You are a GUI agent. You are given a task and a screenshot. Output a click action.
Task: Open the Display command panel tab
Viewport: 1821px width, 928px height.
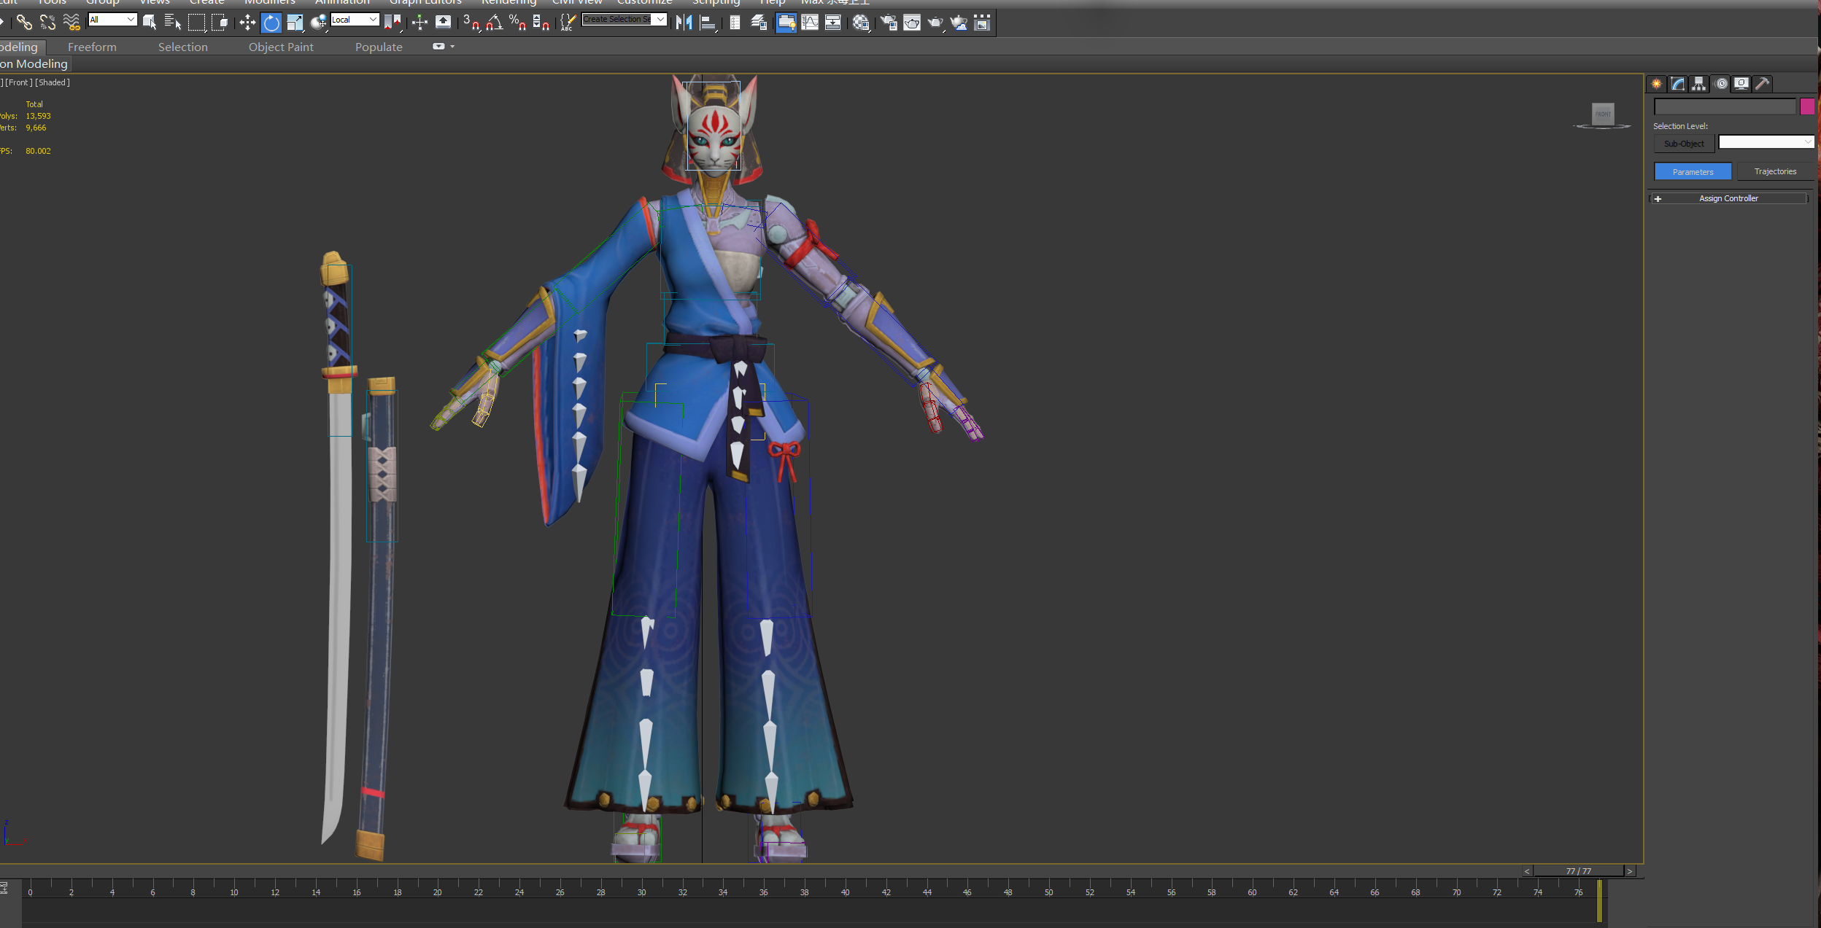pyautogui.click(x=1741, y=84)
